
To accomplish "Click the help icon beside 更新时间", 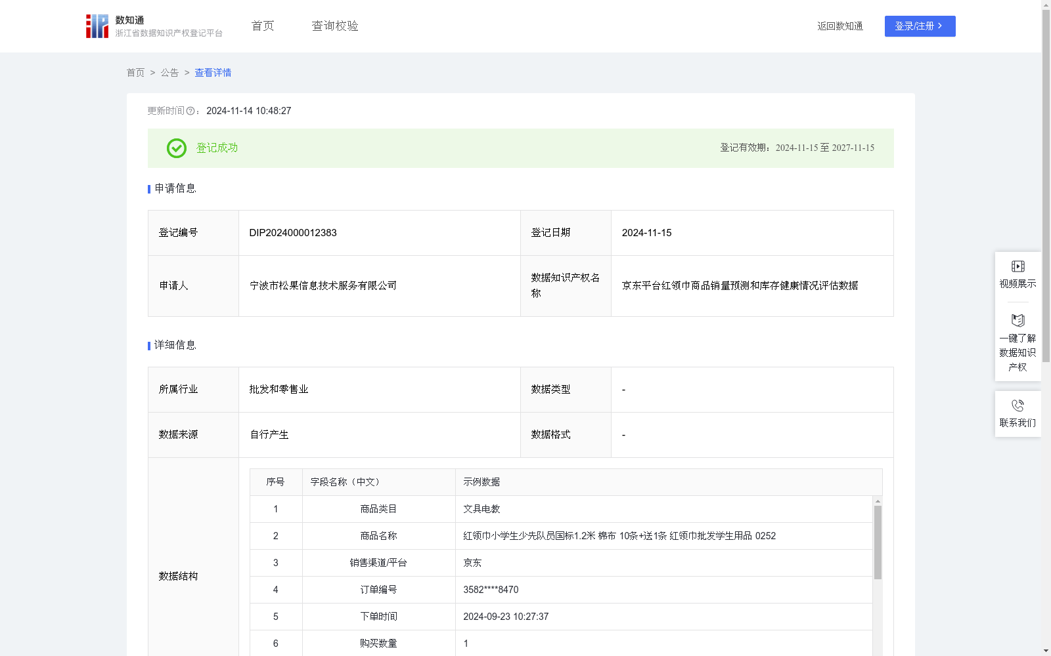I will 190,111.
